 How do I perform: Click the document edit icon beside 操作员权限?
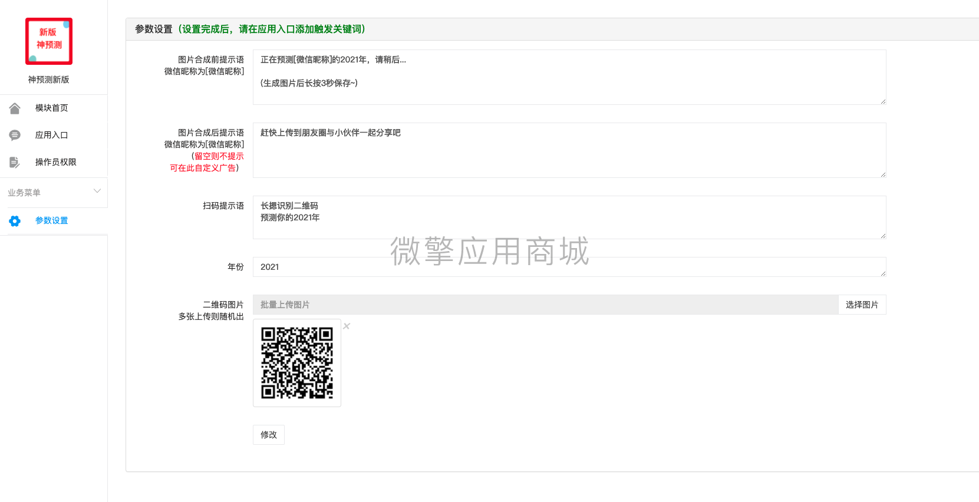15,162
